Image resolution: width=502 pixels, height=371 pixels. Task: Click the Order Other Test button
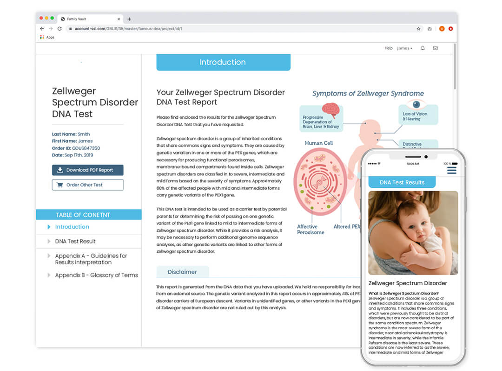click(88, 185)
